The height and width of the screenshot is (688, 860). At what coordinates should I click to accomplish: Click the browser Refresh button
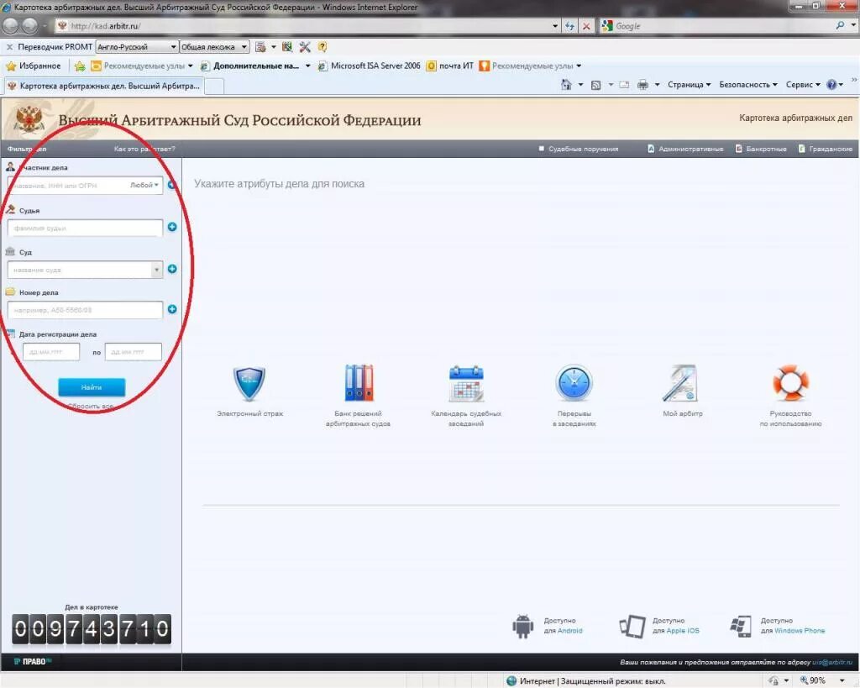(570, 26)
